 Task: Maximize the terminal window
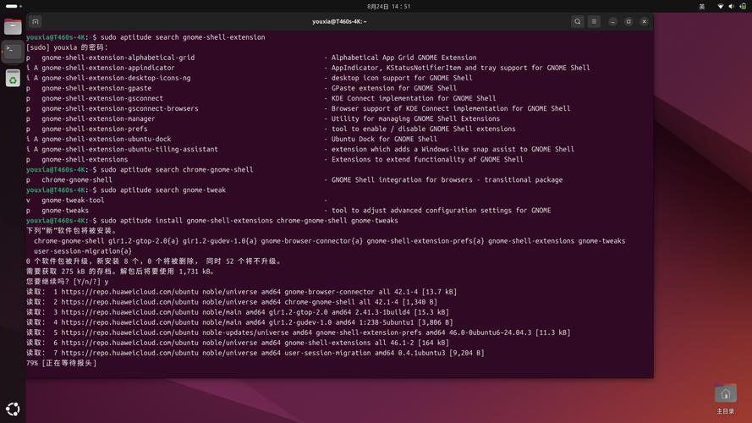[628, 22]
